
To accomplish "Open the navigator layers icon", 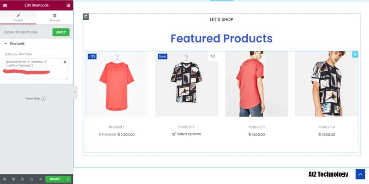I will point(13,179).
